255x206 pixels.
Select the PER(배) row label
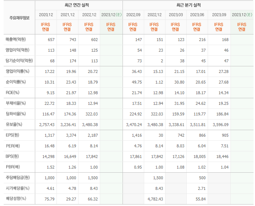pyautogui.click(x=13, y=146)
